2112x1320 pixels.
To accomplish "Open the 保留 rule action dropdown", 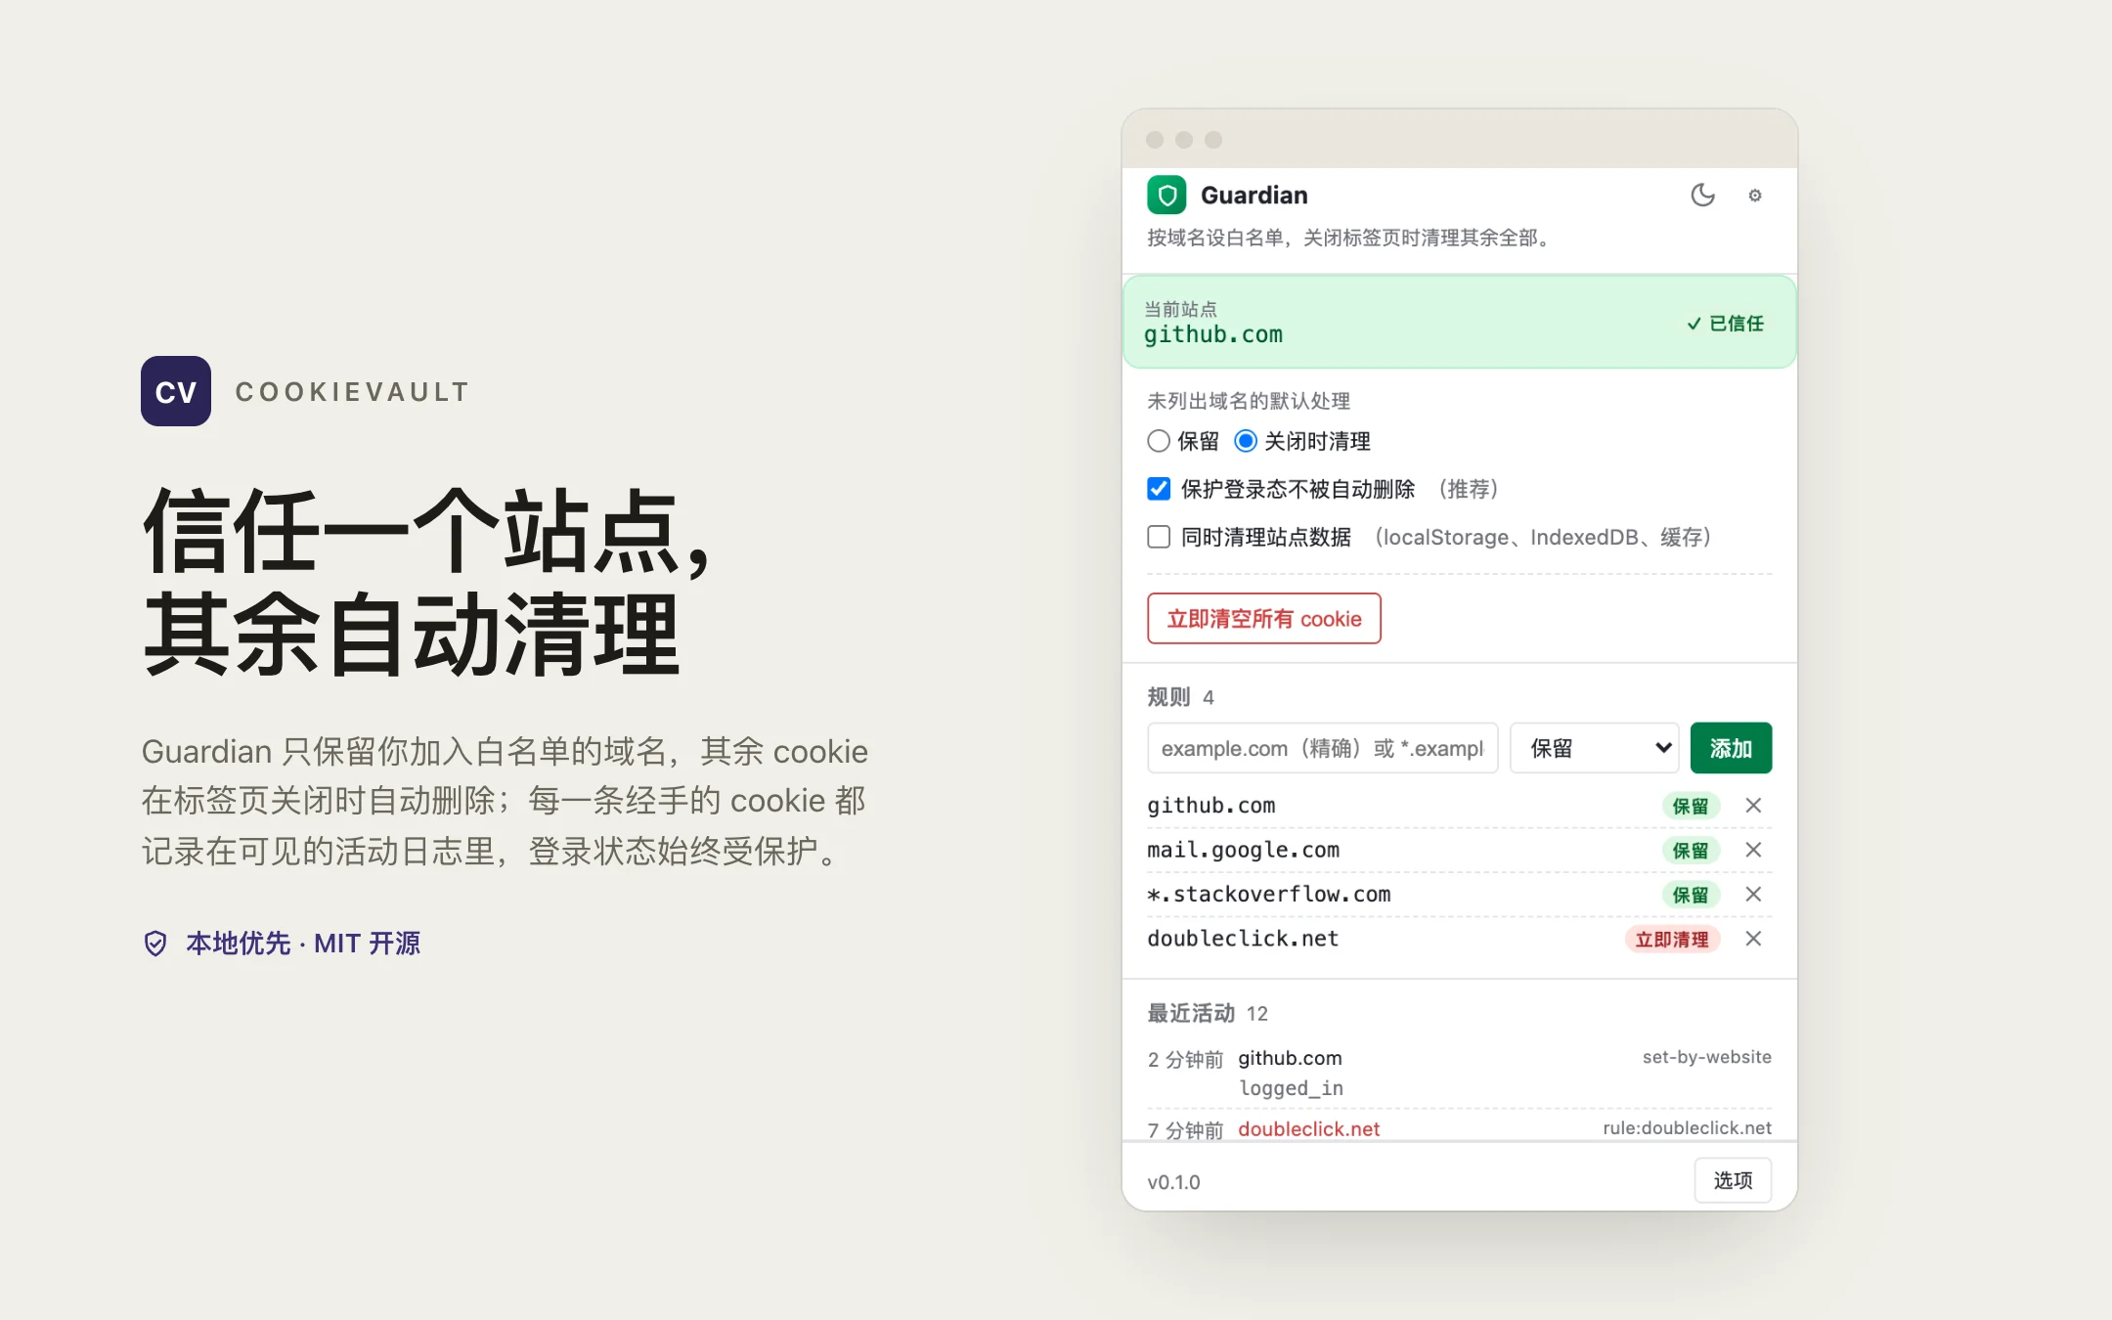I will 1595,748.
